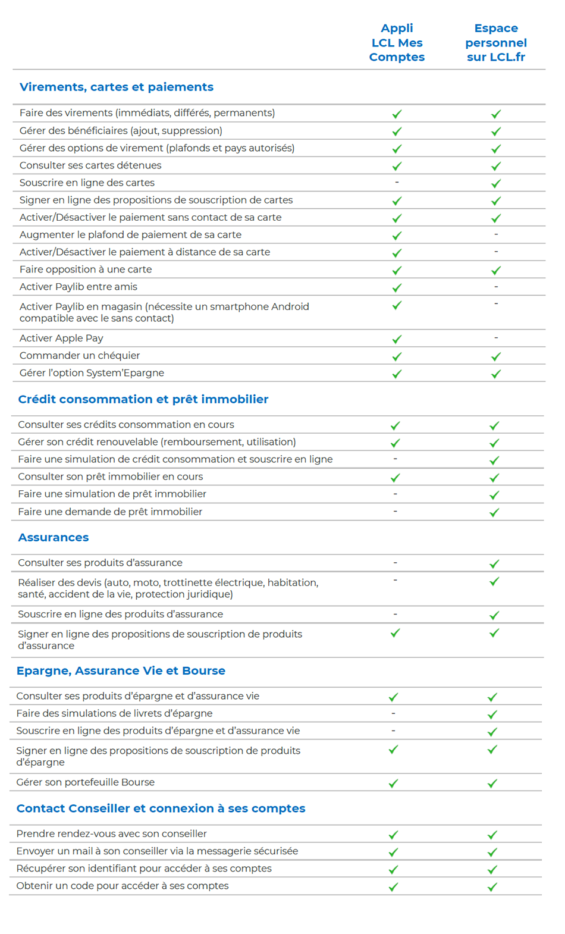Click Appli checkmark for Gérer son portefeuille Bourse
The width and height of the screenshot is (565, 934).
393,783
